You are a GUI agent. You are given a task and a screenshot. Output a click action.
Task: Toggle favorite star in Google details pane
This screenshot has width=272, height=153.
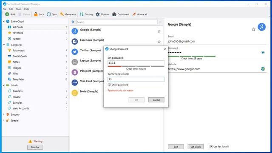[254, 29]
